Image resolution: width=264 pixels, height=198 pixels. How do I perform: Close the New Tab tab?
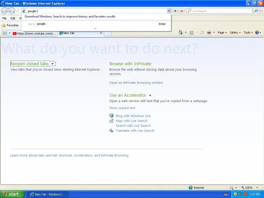[101, 33]
